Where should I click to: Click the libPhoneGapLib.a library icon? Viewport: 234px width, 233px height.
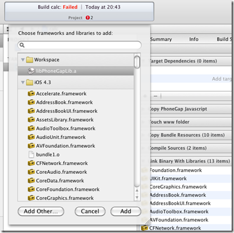click(x=31, y=71)
